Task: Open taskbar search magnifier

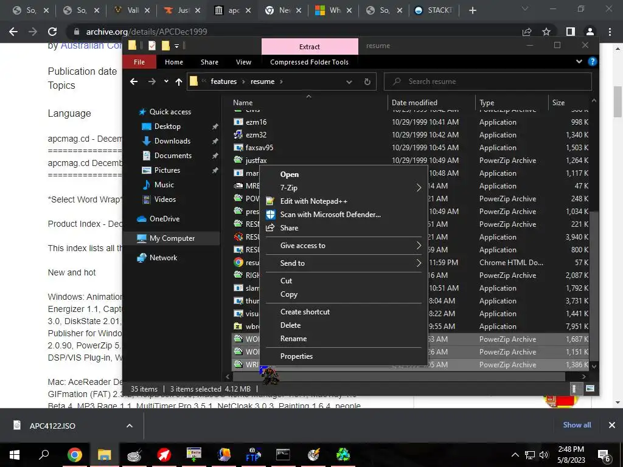Action: (44, 454)
